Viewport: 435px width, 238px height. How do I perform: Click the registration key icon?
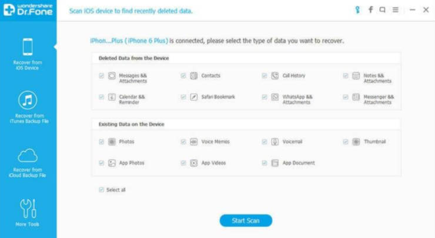(357, 10)
